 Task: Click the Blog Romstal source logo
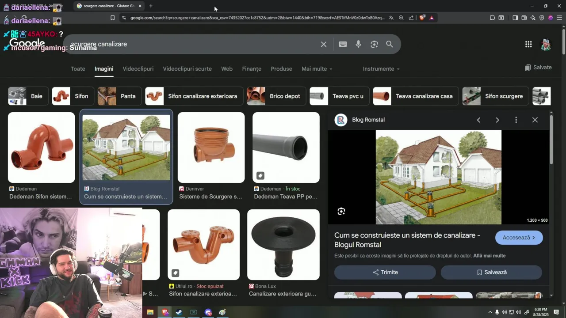pyautogui.click(x=341, y=120)
